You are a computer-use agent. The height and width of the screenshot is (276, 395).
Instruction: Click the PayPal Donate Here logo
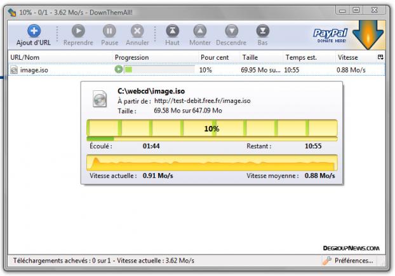pyautogui.click(x=330, y=34)
